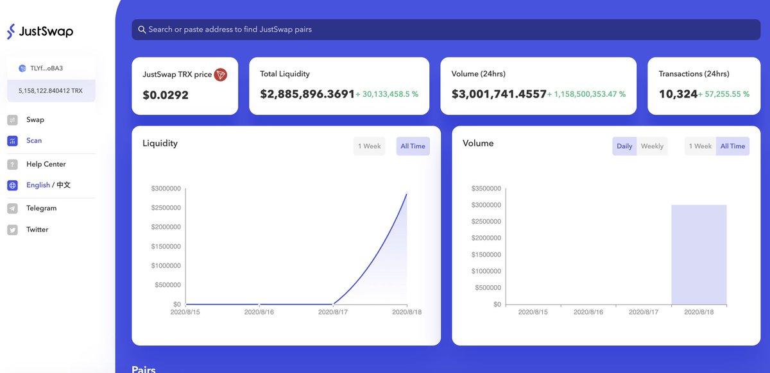Image resolution: width=770 pixels, height=373 pixels.
Task: Click the $3500000 label on Volume axis
Action: coord(486,188)
